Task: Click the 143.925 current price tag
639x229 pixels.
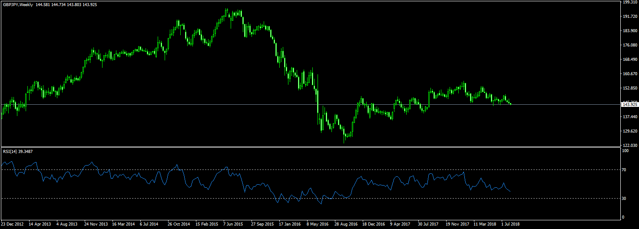Action: [x=629, y=105]
